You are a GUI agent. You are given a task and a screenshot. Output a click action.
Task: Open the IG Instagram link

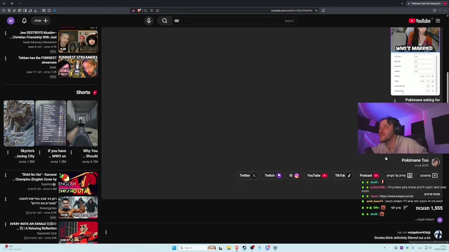pos(294,175)
